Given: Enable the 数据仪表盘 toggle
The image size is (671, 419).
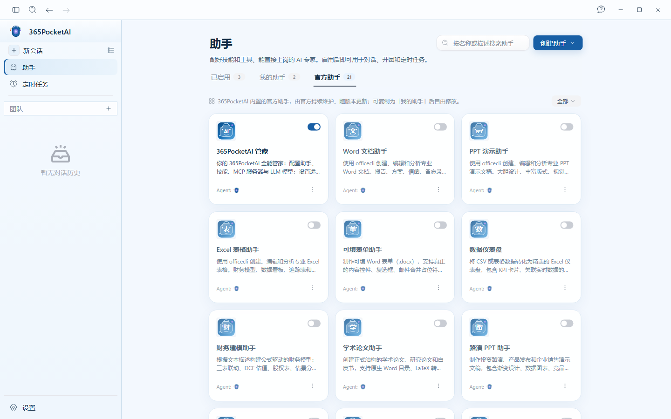Looking at the screenshot, I should coord(567,225).
